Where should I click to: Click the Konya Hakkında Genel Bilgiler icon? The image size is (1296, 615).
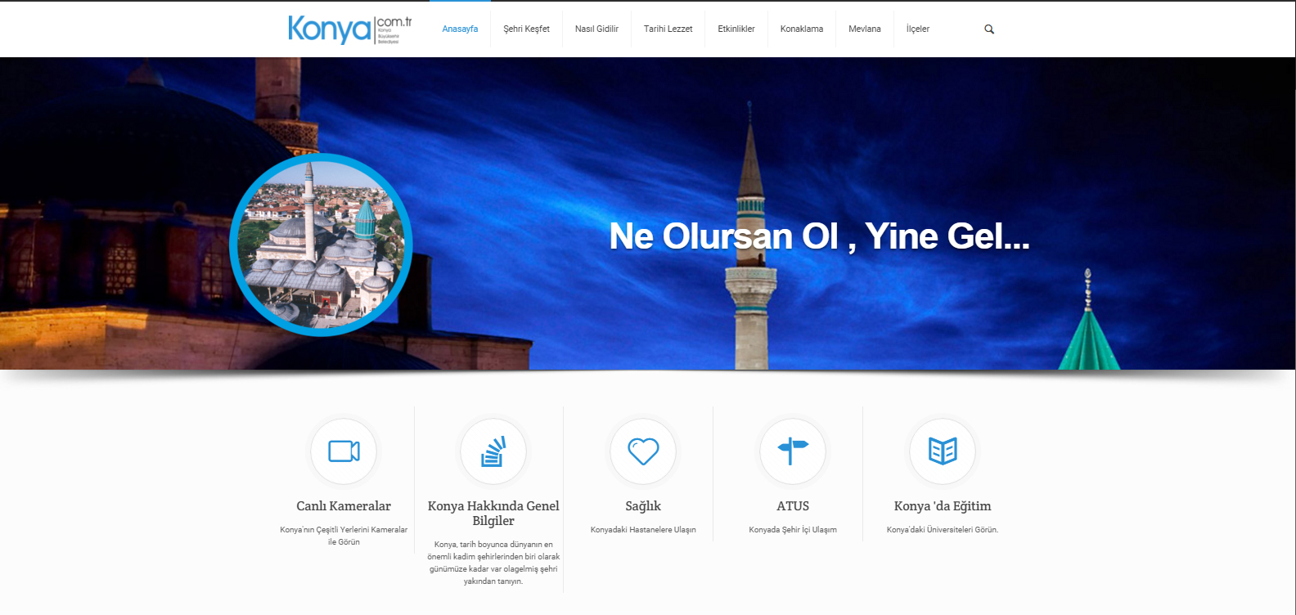(493, 451)
